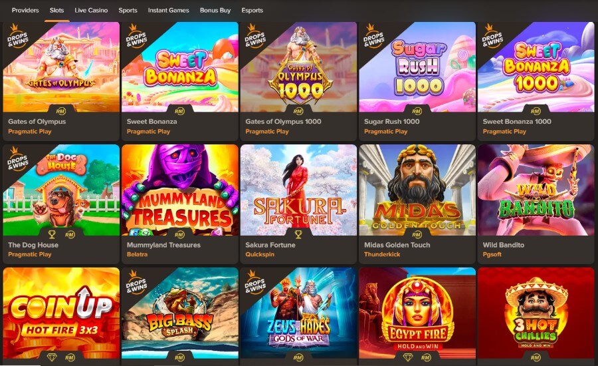Screen dimensions: 598x366
Task: Switch to the Bonus Buy tab
Action: click(215, 11)
